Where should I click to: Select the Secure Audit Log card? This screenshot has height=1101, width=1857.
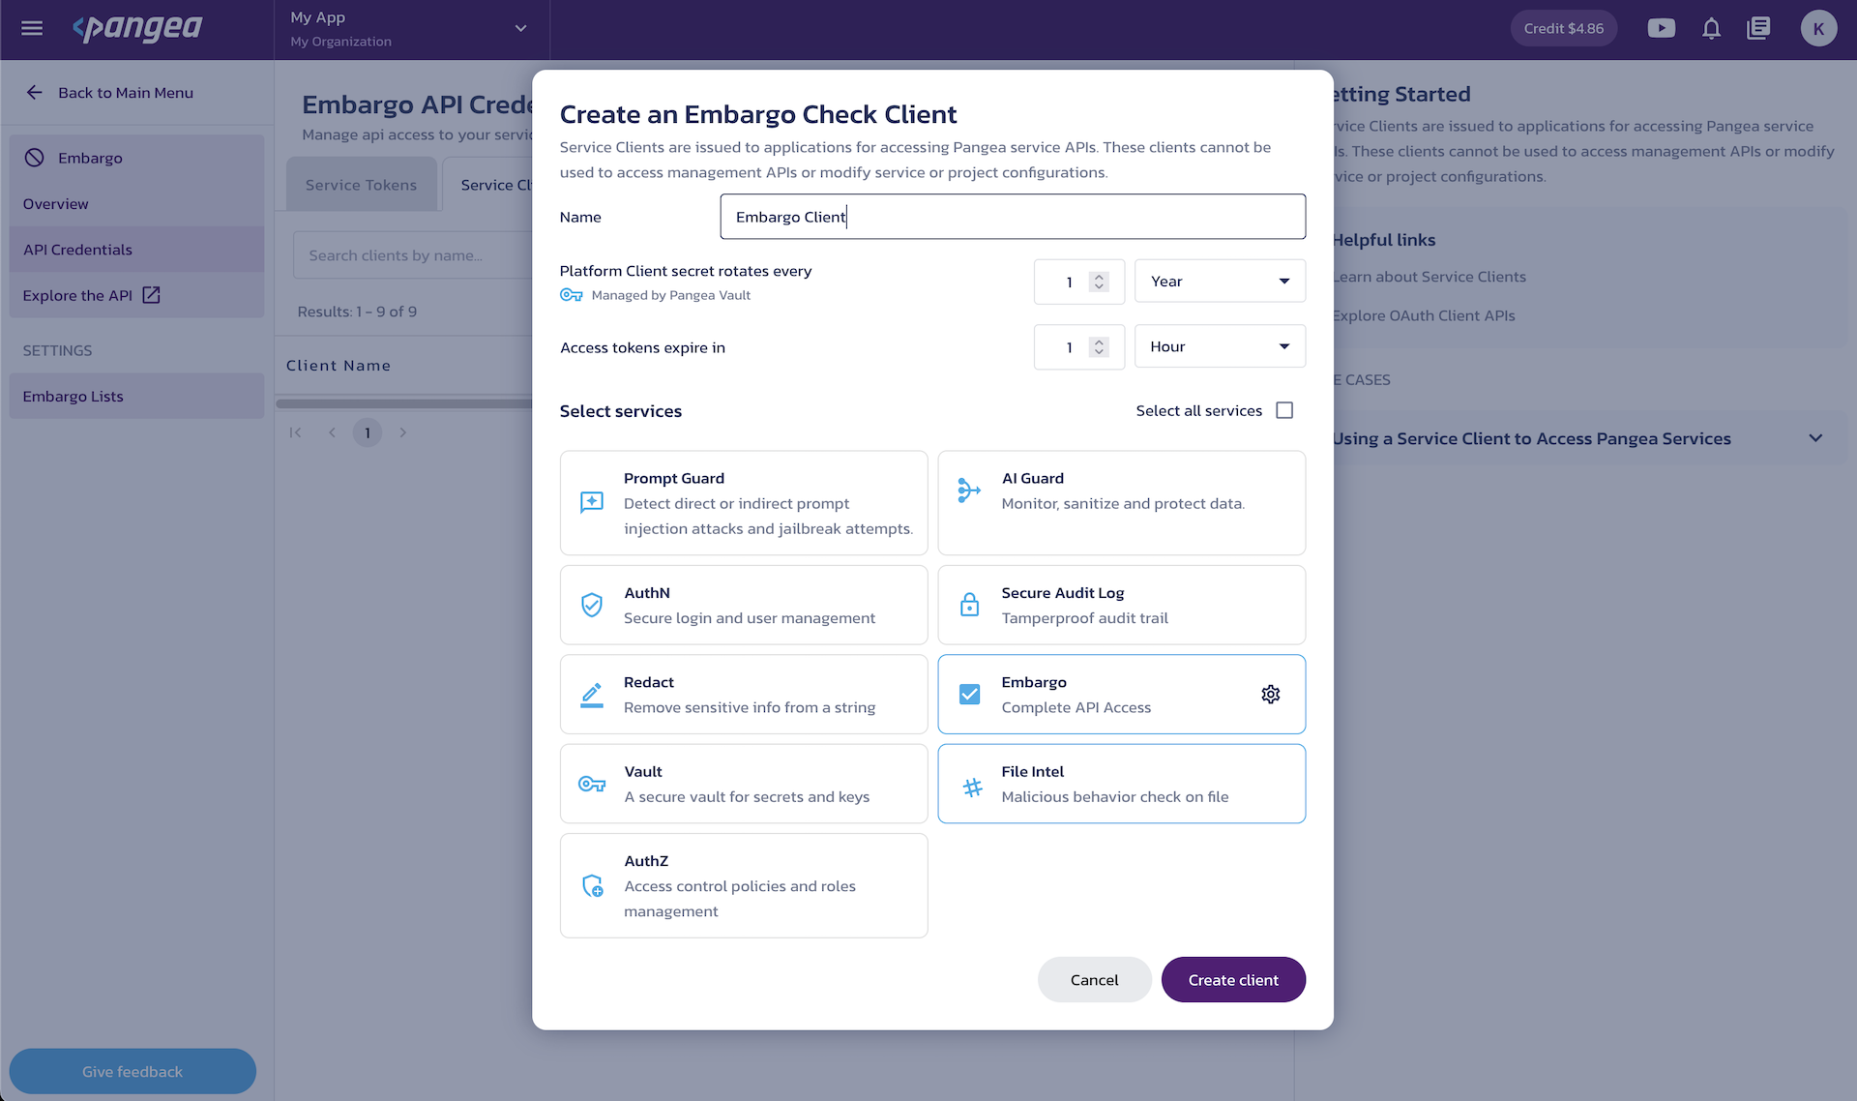1122,605
